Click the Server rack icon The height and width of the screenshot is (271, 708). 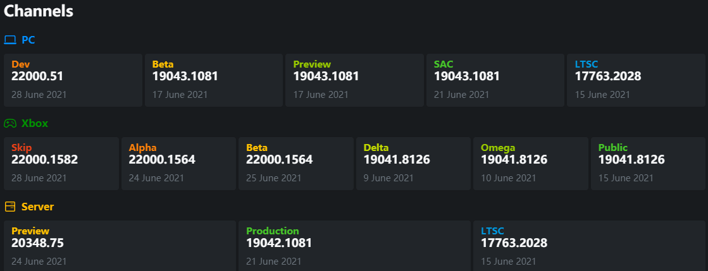[10, 207]
